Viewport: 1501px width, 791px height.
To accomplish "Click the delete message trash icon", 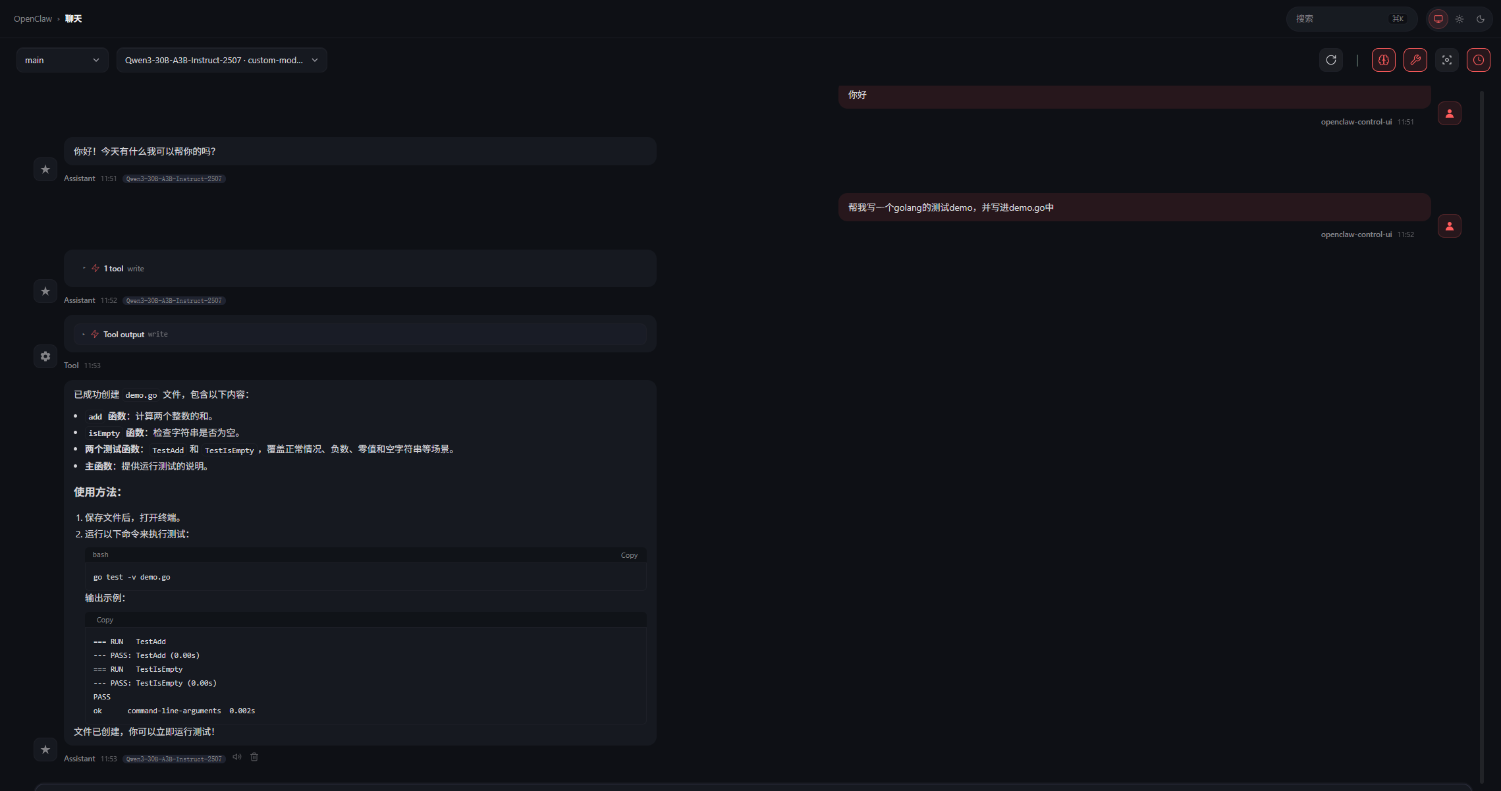I will click(254, 757).
